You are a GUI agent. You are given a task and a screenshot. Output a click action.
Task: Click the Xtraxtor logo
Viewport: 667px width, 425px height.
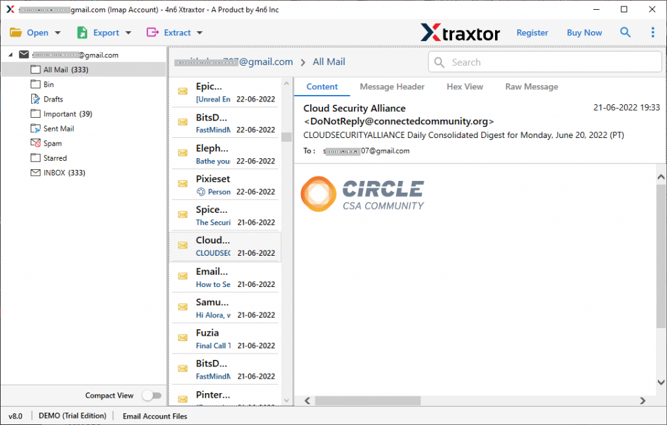click(460, 32)
